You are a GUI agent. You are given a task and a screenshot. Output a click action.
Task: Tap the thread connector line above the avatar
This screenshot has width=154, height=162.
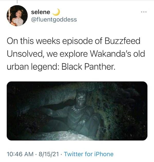tap(17, 2)
